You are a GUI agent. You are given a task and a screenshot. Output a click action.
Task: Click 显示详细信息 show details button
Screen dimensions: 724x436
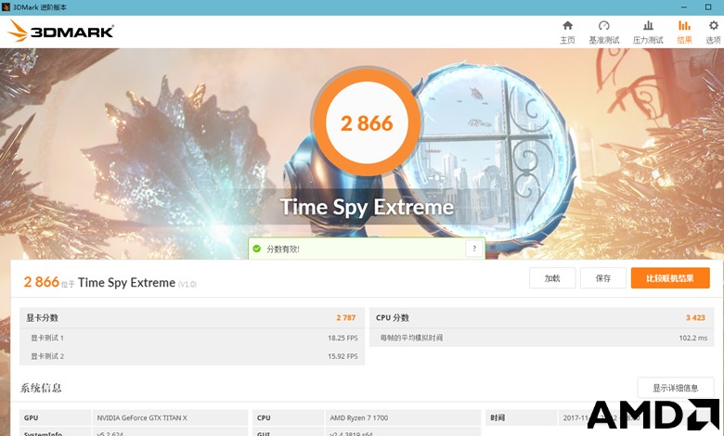tap(676, 388)
